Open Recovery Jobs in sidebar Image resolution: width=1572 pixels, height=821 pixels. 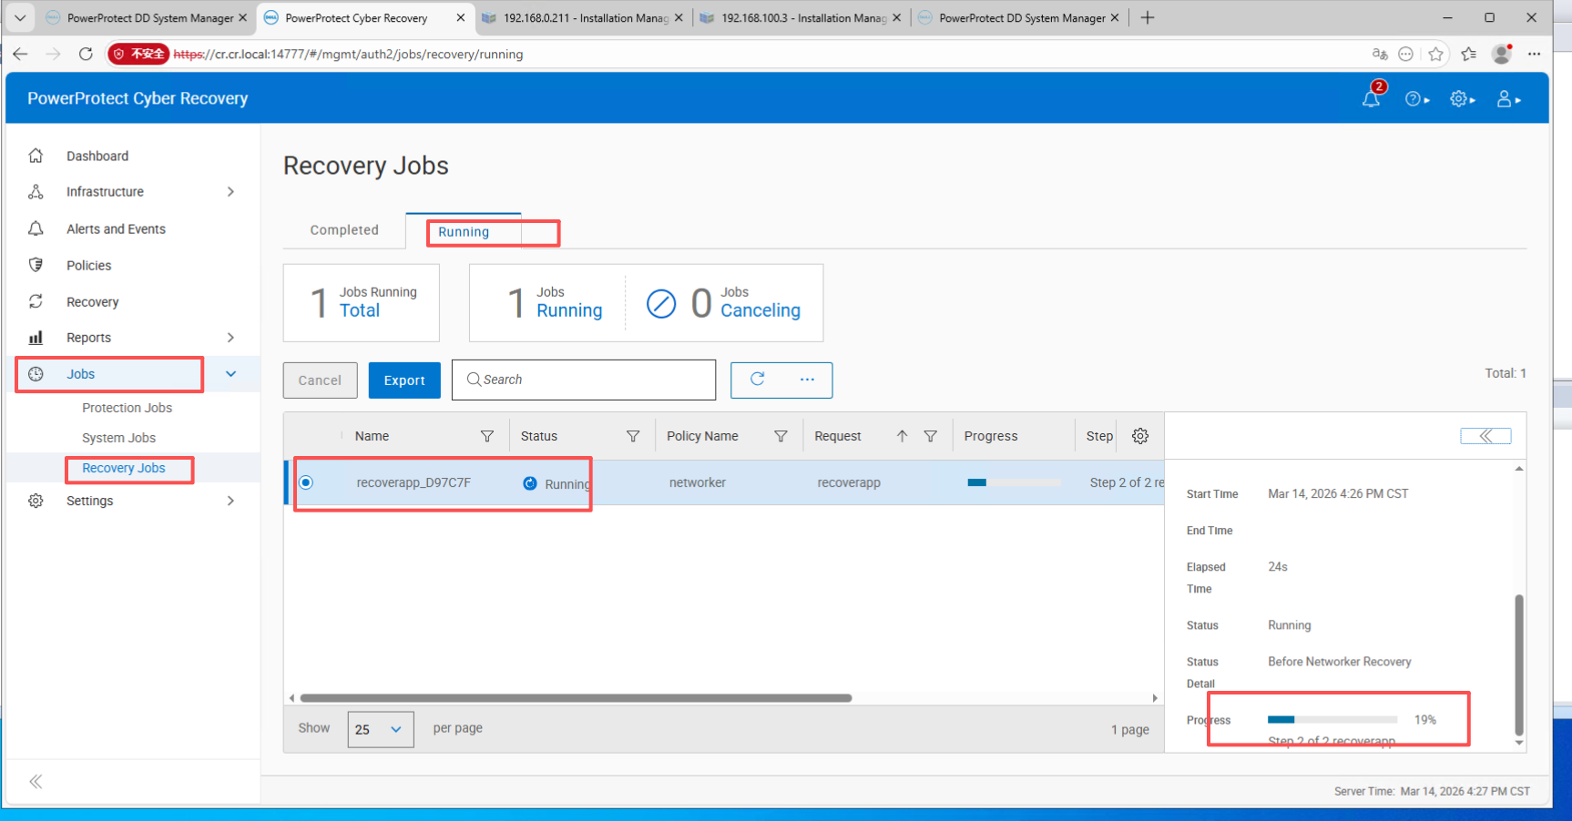(124, 468)
